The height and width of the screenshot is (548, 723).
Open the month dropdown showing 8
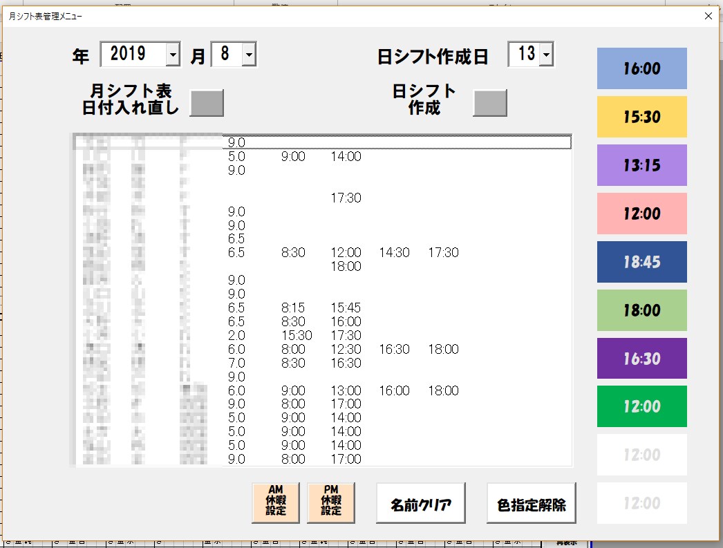249,55
